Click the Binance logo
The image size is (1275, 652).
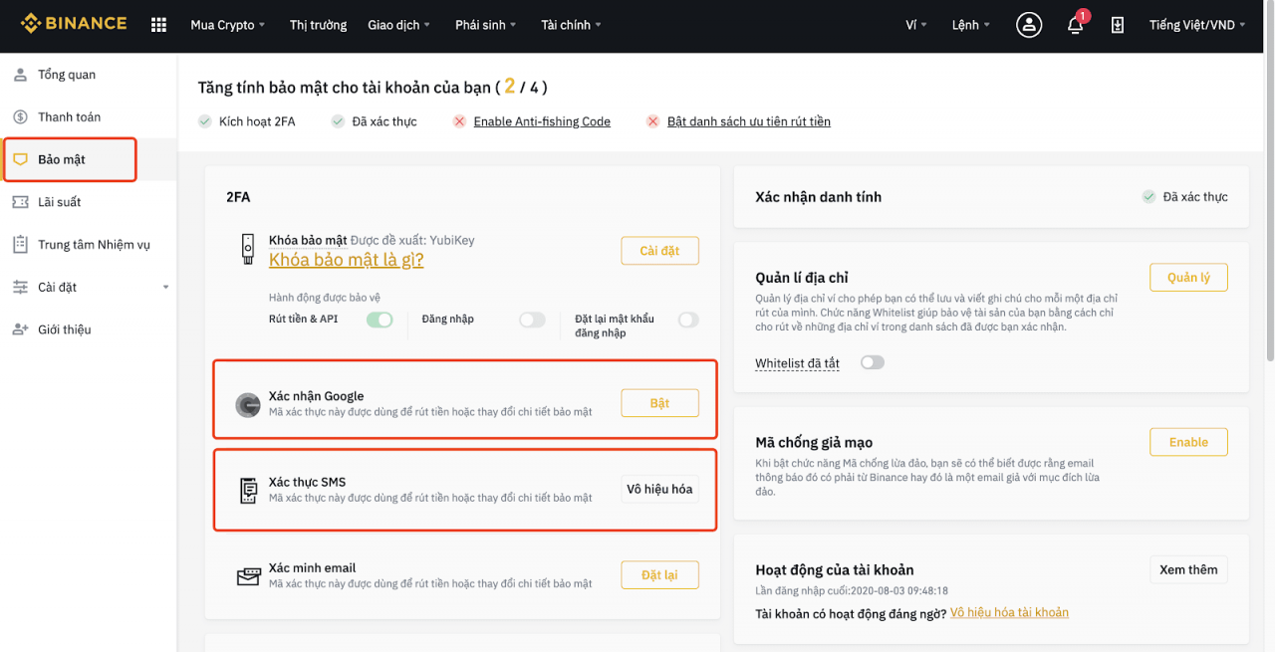click(74, 22)
